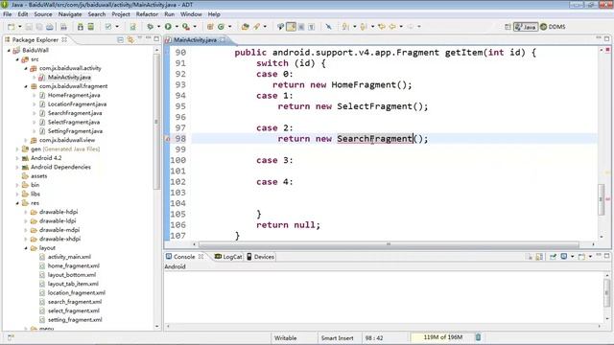
Task: Collapse the src folder node
Action: (x=17, y=59)
